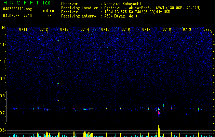Click the HROFFT 1.0.0 title text

point(27,3)
